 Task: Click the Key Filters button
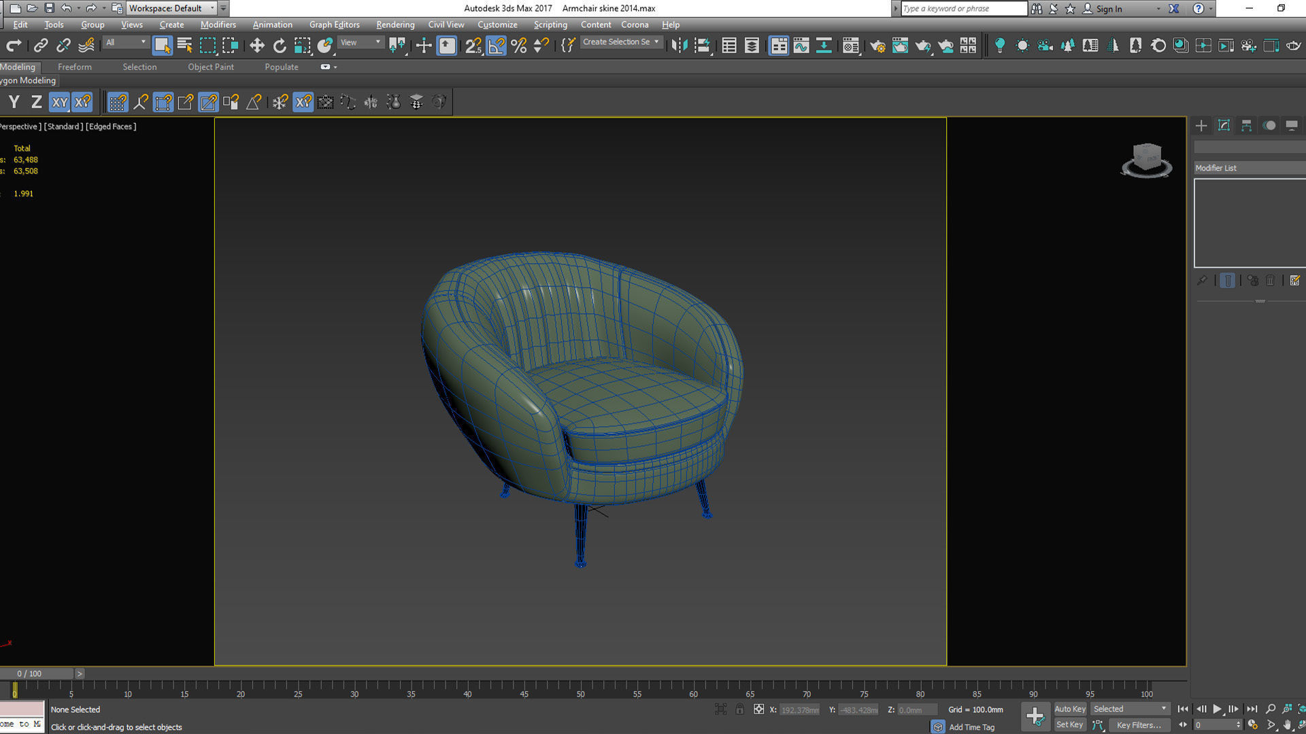1139,724
